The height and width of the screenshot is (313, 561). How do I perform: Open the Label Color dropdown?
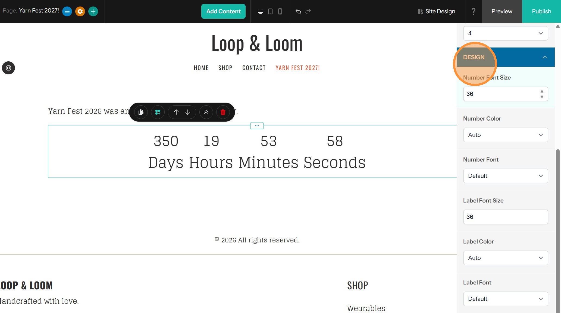pos(505,258)
